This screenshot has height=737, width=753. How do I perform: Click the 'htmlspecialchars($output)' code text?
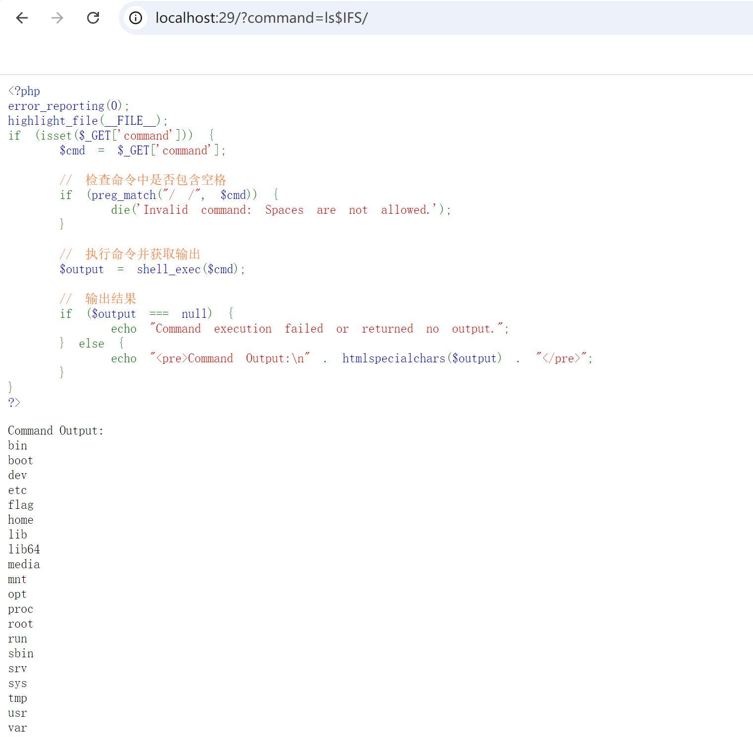point(422,358)
